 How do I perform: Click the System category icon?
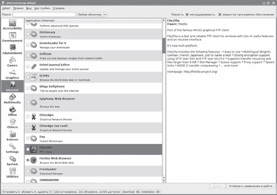[x=12, y=160]
